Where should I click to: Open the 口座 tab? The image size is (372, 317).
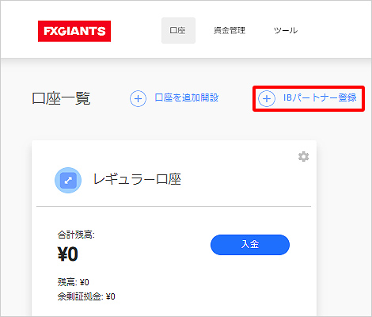tap(178, 30)
